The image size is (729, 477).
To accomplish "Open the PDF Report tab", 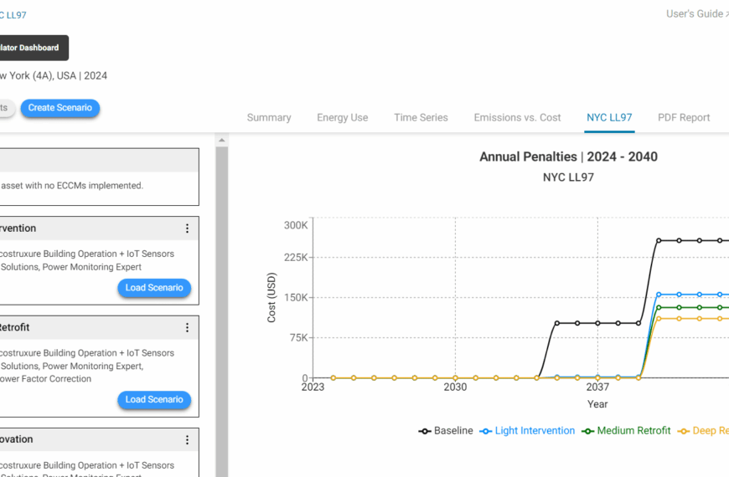I will click(x=683, y=118).
